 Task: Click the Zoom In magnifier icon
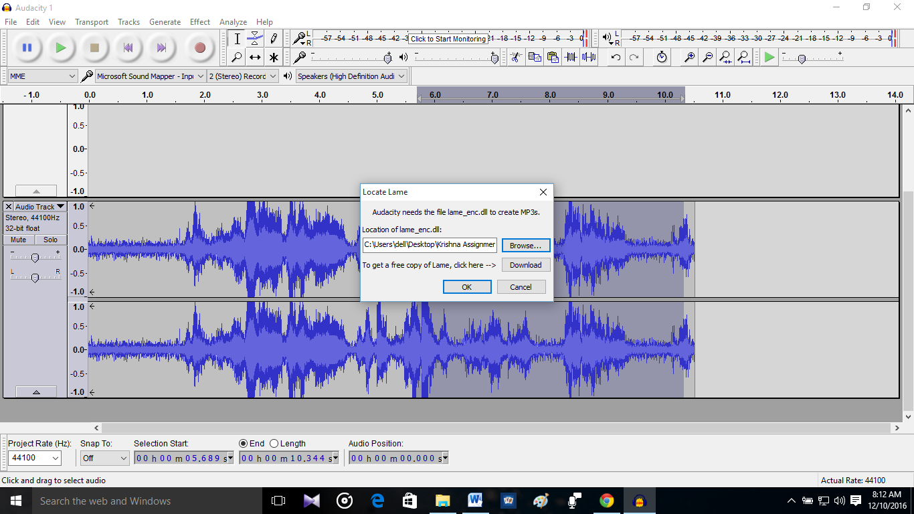(689, 57)
